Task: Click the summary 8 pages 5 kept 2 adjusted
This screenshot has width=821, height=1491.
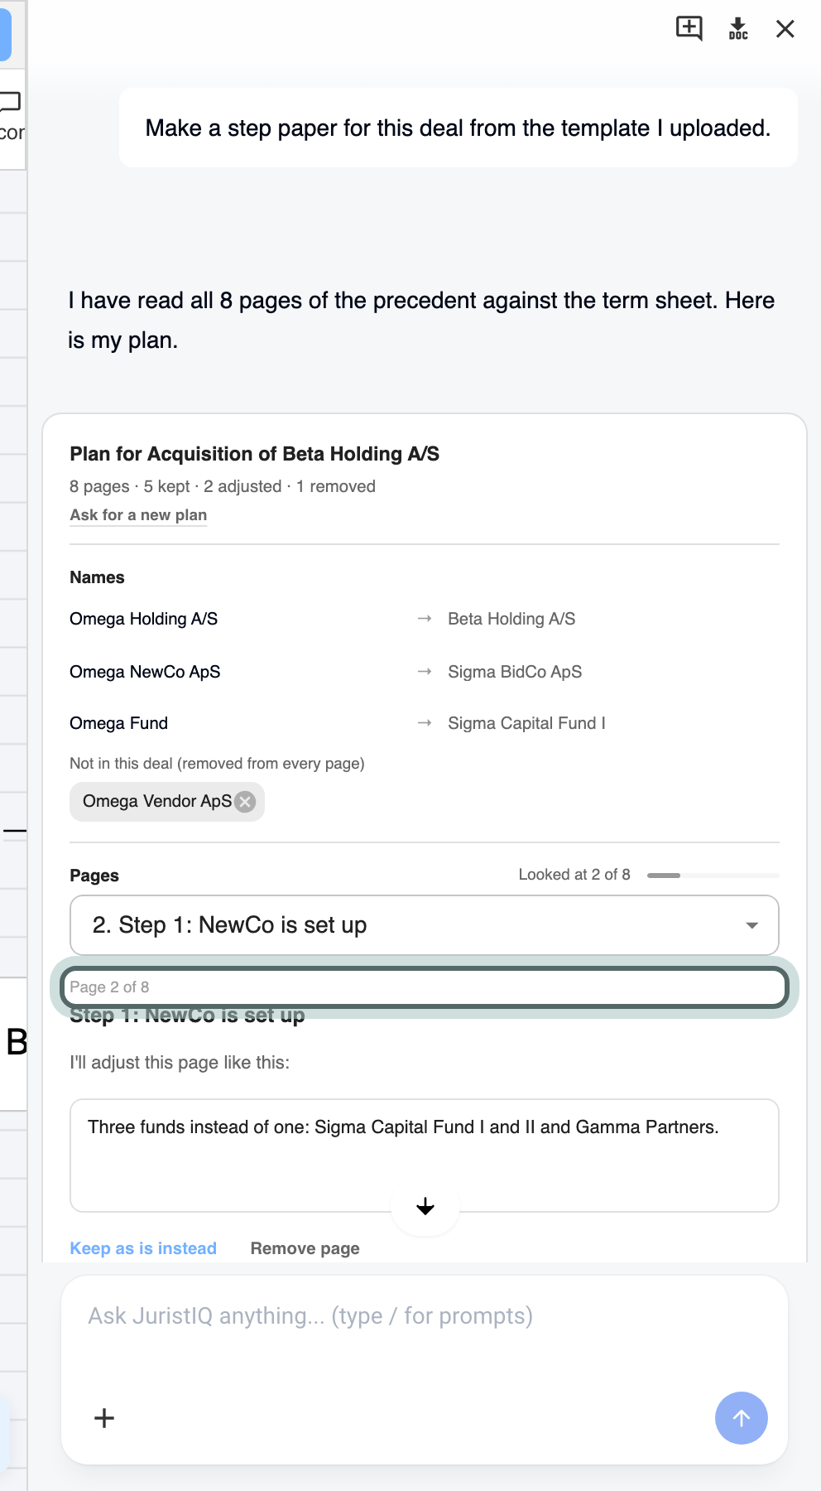Action: pos(223,486)
